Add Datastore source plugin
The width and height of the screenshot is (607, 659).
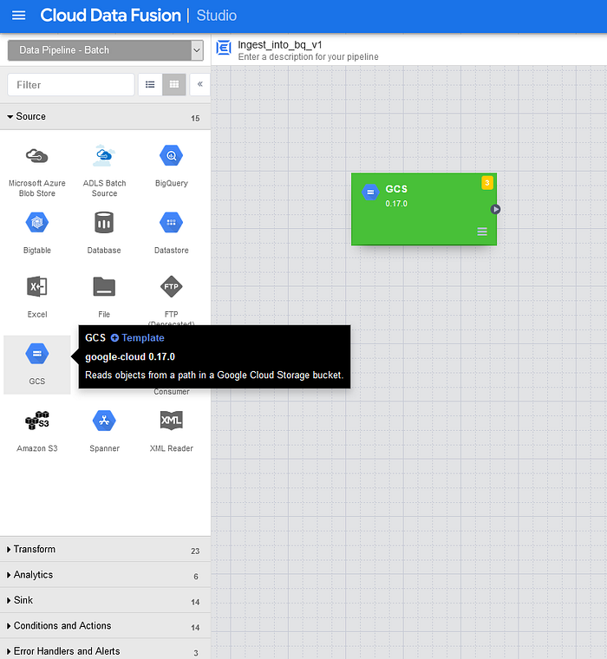tap(171, 233)
